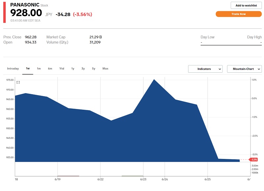Click the (-3.56%) percent change

click(x=82, y=14)
